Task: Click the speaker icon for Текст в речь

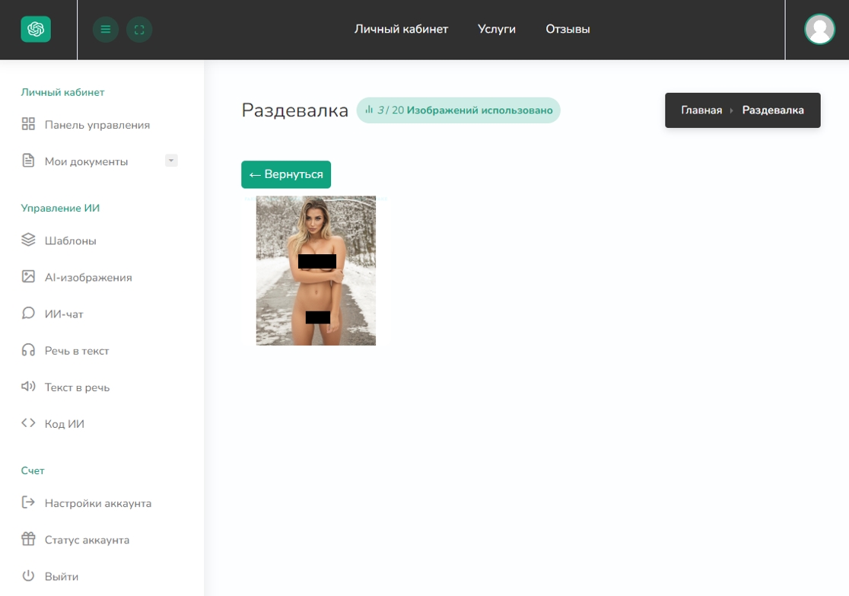Action: tap(28, 387)
